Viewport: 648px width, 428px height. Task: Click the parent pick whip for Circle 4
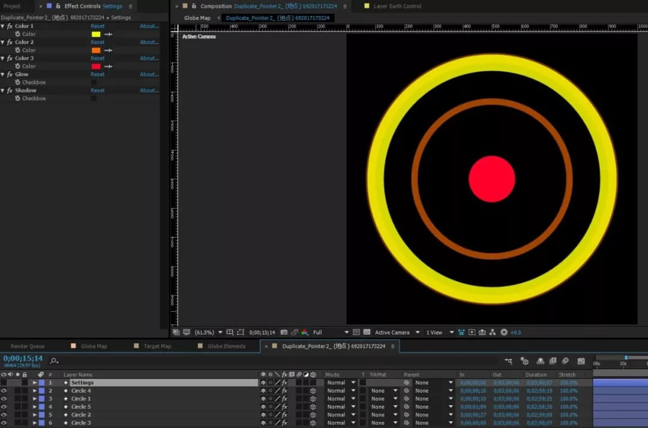coord(406,391)
